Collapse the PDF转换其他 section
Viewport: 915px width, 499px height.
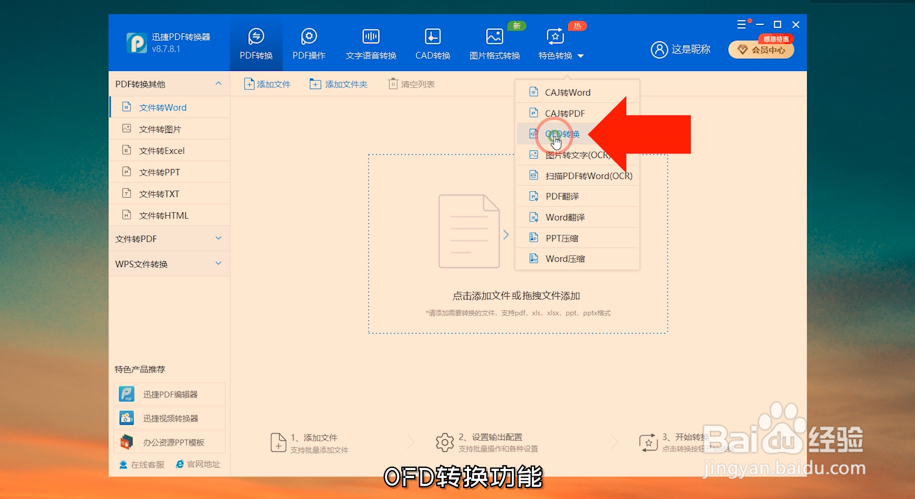(218, 84)
